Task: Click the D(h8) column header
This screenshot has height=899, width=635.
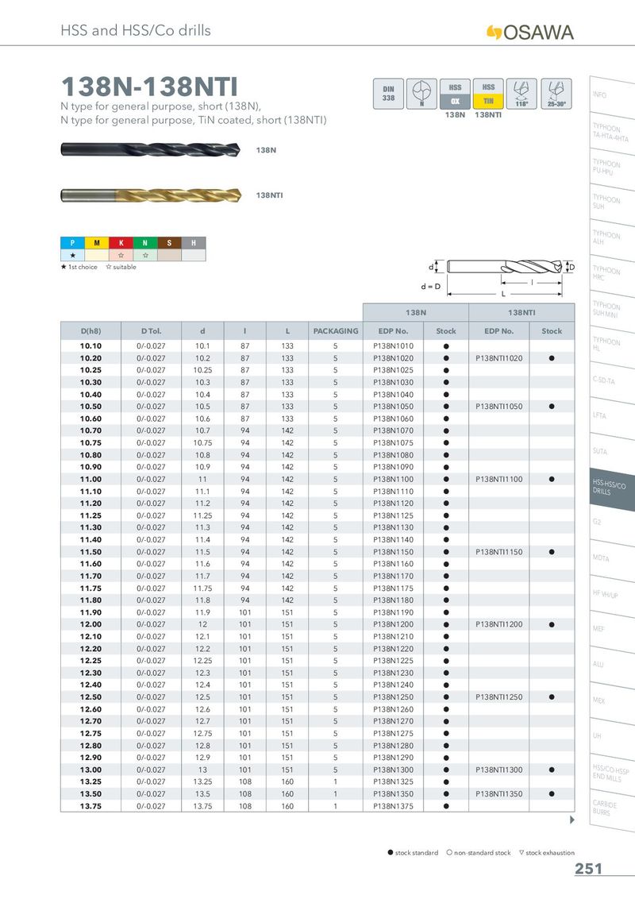Action: tap(90, 331)
